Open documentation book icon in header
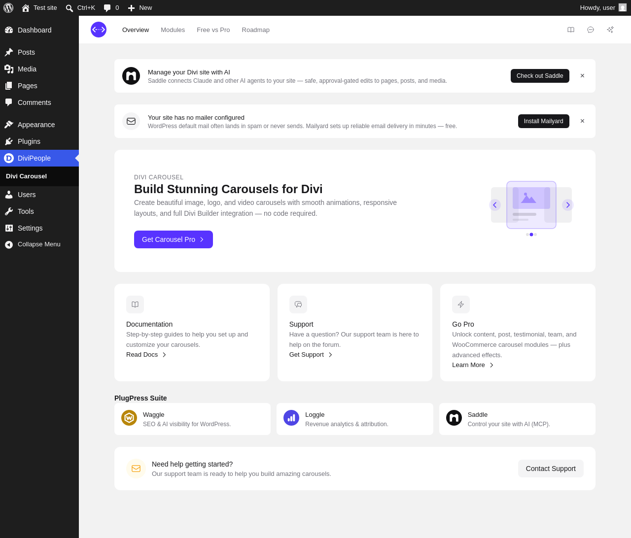Viewport: 631px width, 538px height. tap(571, 30)
